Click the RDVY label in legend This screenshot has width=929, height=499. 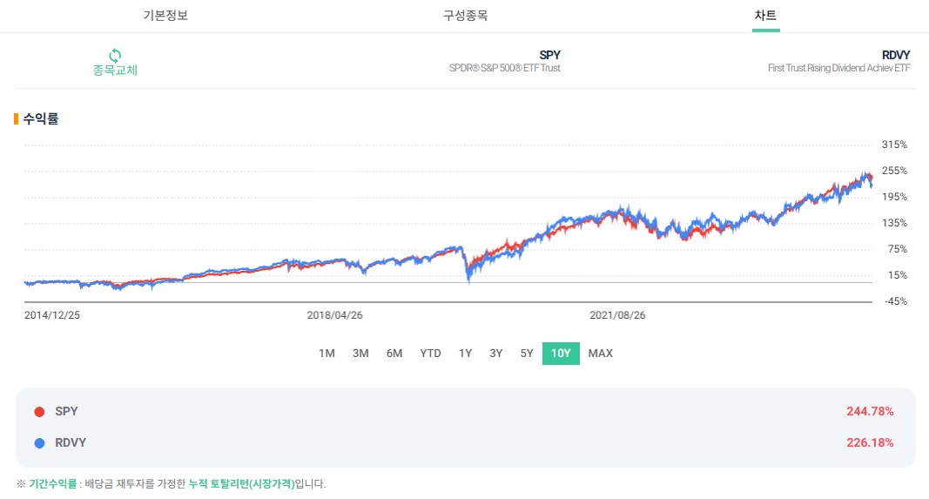click(x=71, y=442)
